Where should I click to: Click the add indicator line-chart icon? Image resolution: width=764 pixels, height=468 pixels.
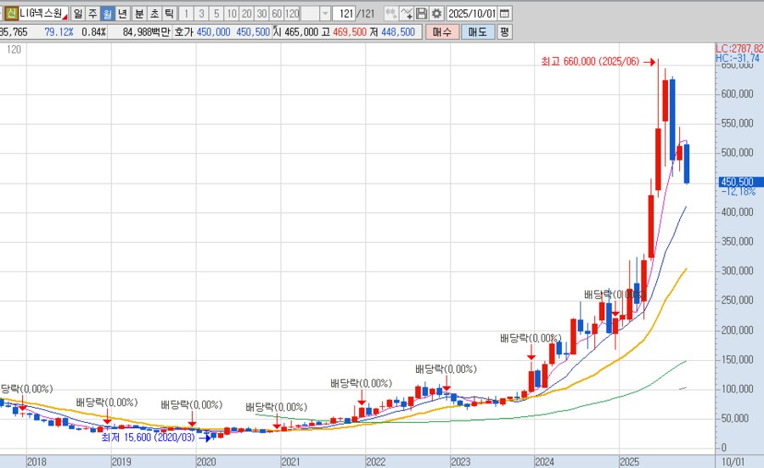407,14
